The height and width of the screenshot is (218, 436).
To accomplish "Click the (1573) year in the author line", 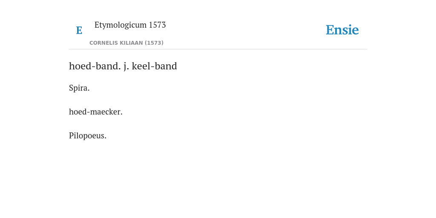I will [x=154, y=43].
